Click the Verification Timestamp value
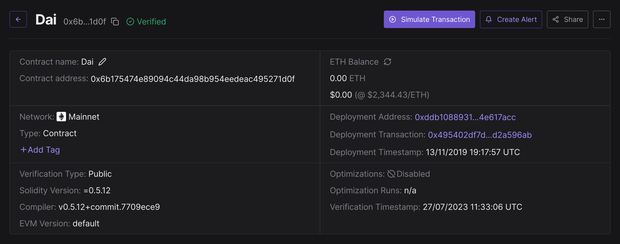The image size is (620, 244). click(x=472, y=207)
